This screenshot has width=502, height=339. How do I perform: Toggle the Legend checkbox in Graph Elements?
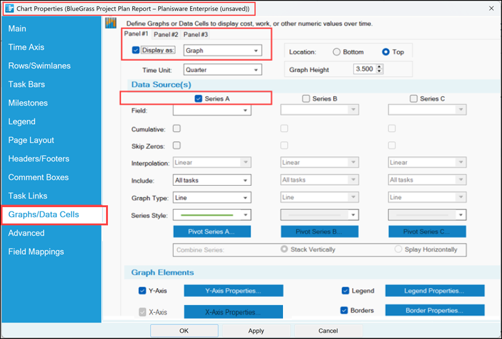point(346,291)
